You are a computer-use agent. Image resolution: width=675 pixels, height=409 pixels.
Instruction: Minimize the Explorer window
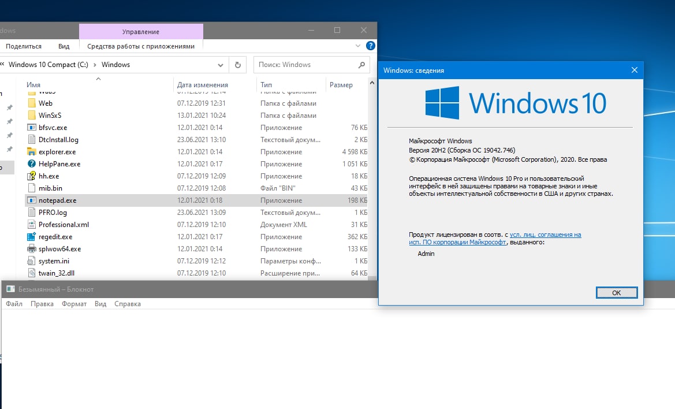(x=311, y=30)
